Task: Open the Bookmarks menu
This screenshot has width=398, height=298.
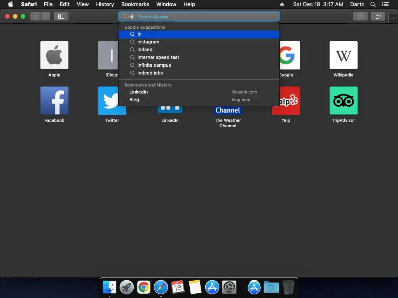Action: click(135, 4)
